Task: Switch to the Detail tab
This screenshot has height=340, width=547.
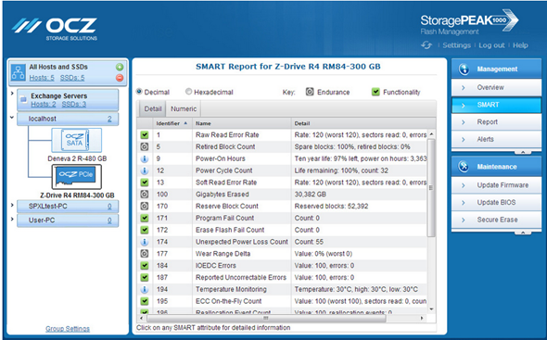Action: click(x=153, y=108)
